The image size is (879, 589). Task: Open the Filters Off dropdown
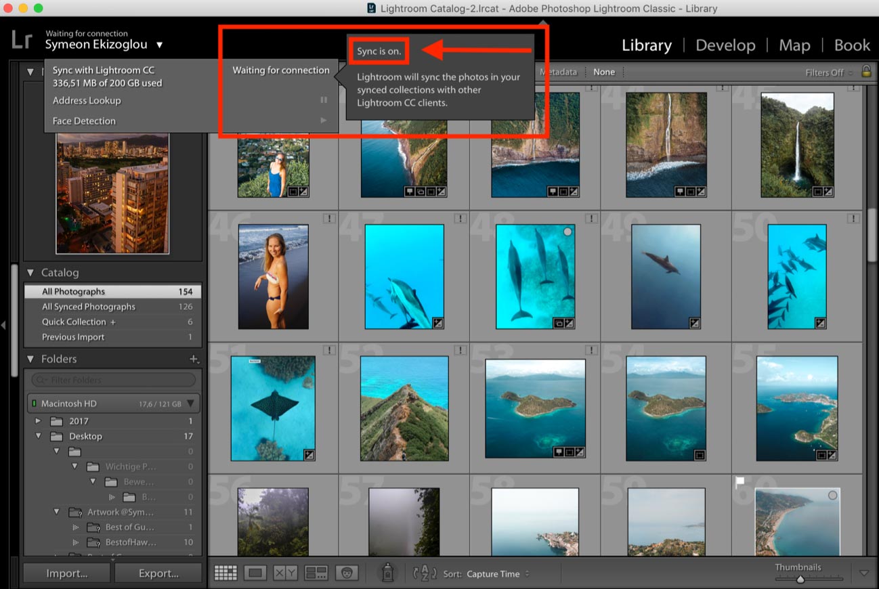[829, 72]
